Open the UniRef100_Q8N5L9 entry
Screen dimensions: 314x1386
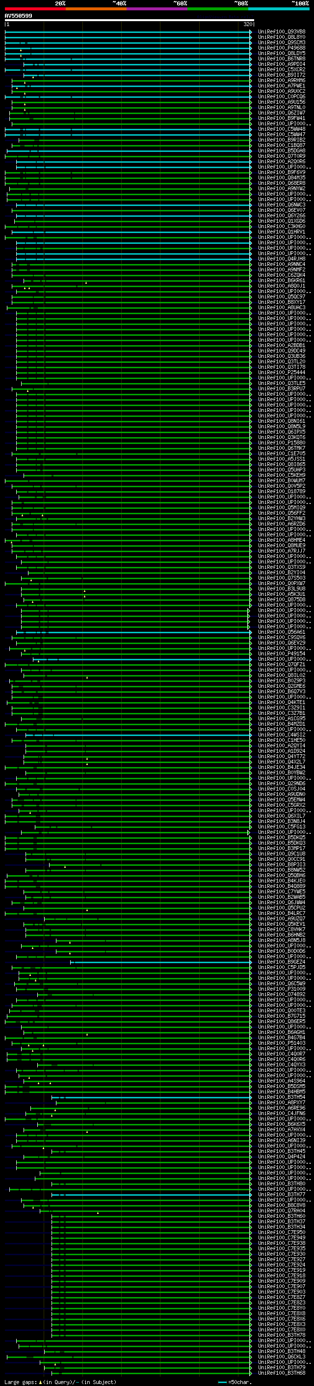[282, 427]
